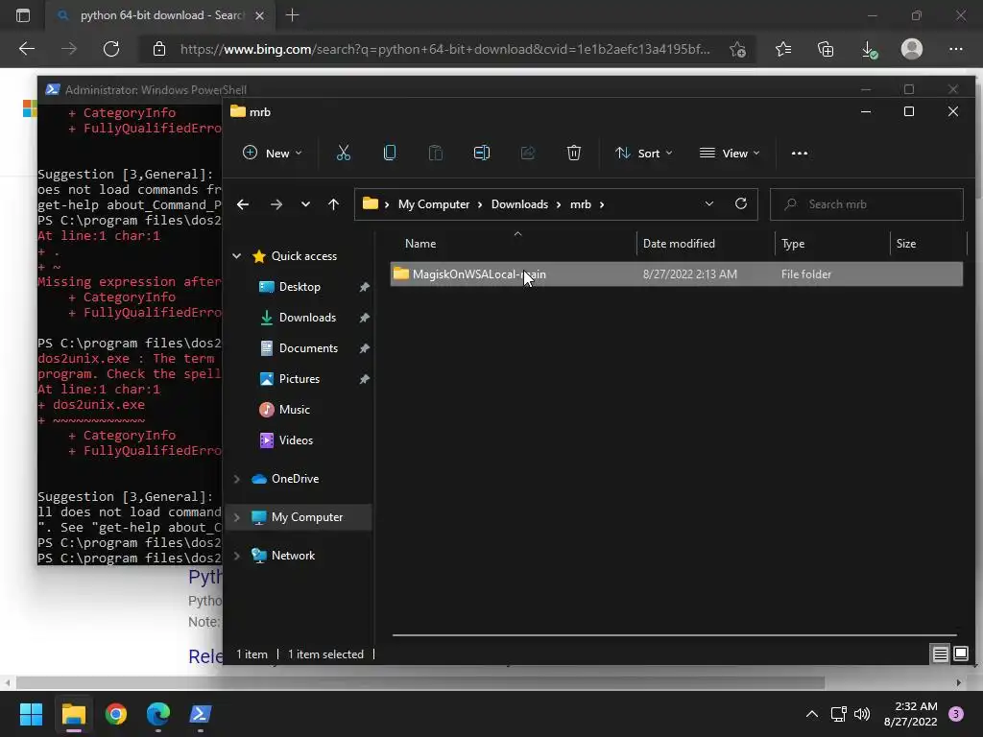Open address bar previous locations dropdown
The width and height of the screenshot is (983, 737).
709,203
